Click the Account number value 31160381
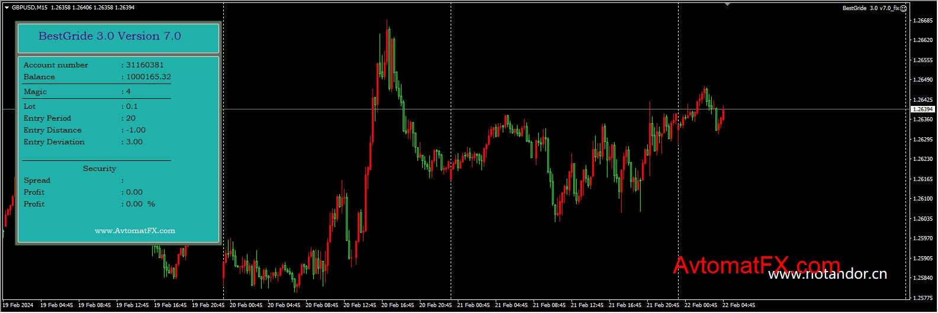 [x=145, y=65]
